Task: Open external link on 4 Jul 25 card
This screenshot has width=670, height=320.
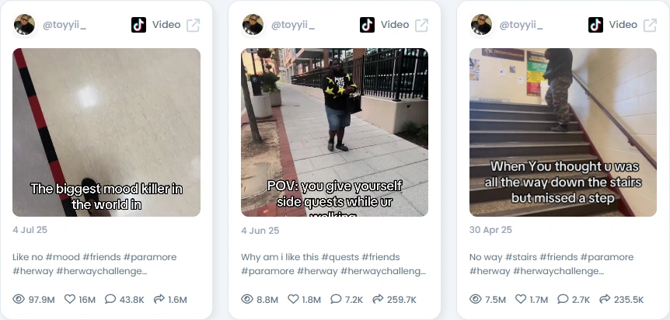Action: pyautogui.click(x=193, y=25)
